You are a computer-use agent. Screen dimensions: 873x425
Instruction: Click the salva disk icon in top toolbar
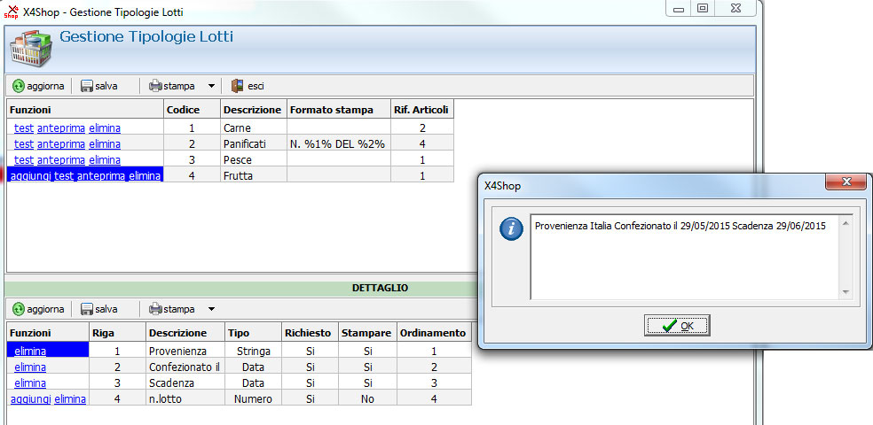coord(87,86)
